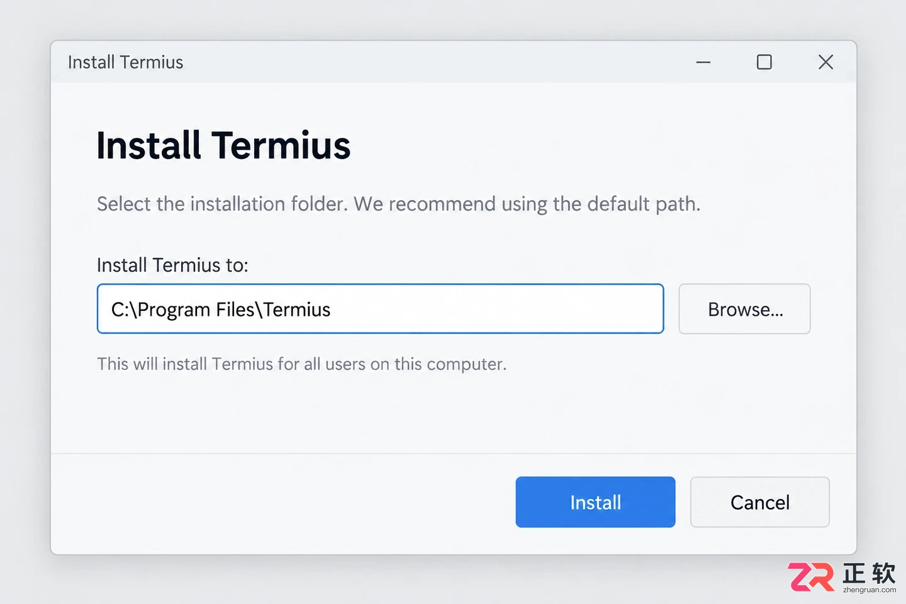
Task: Close the Install Termius dialog
Action: (825, 62)
